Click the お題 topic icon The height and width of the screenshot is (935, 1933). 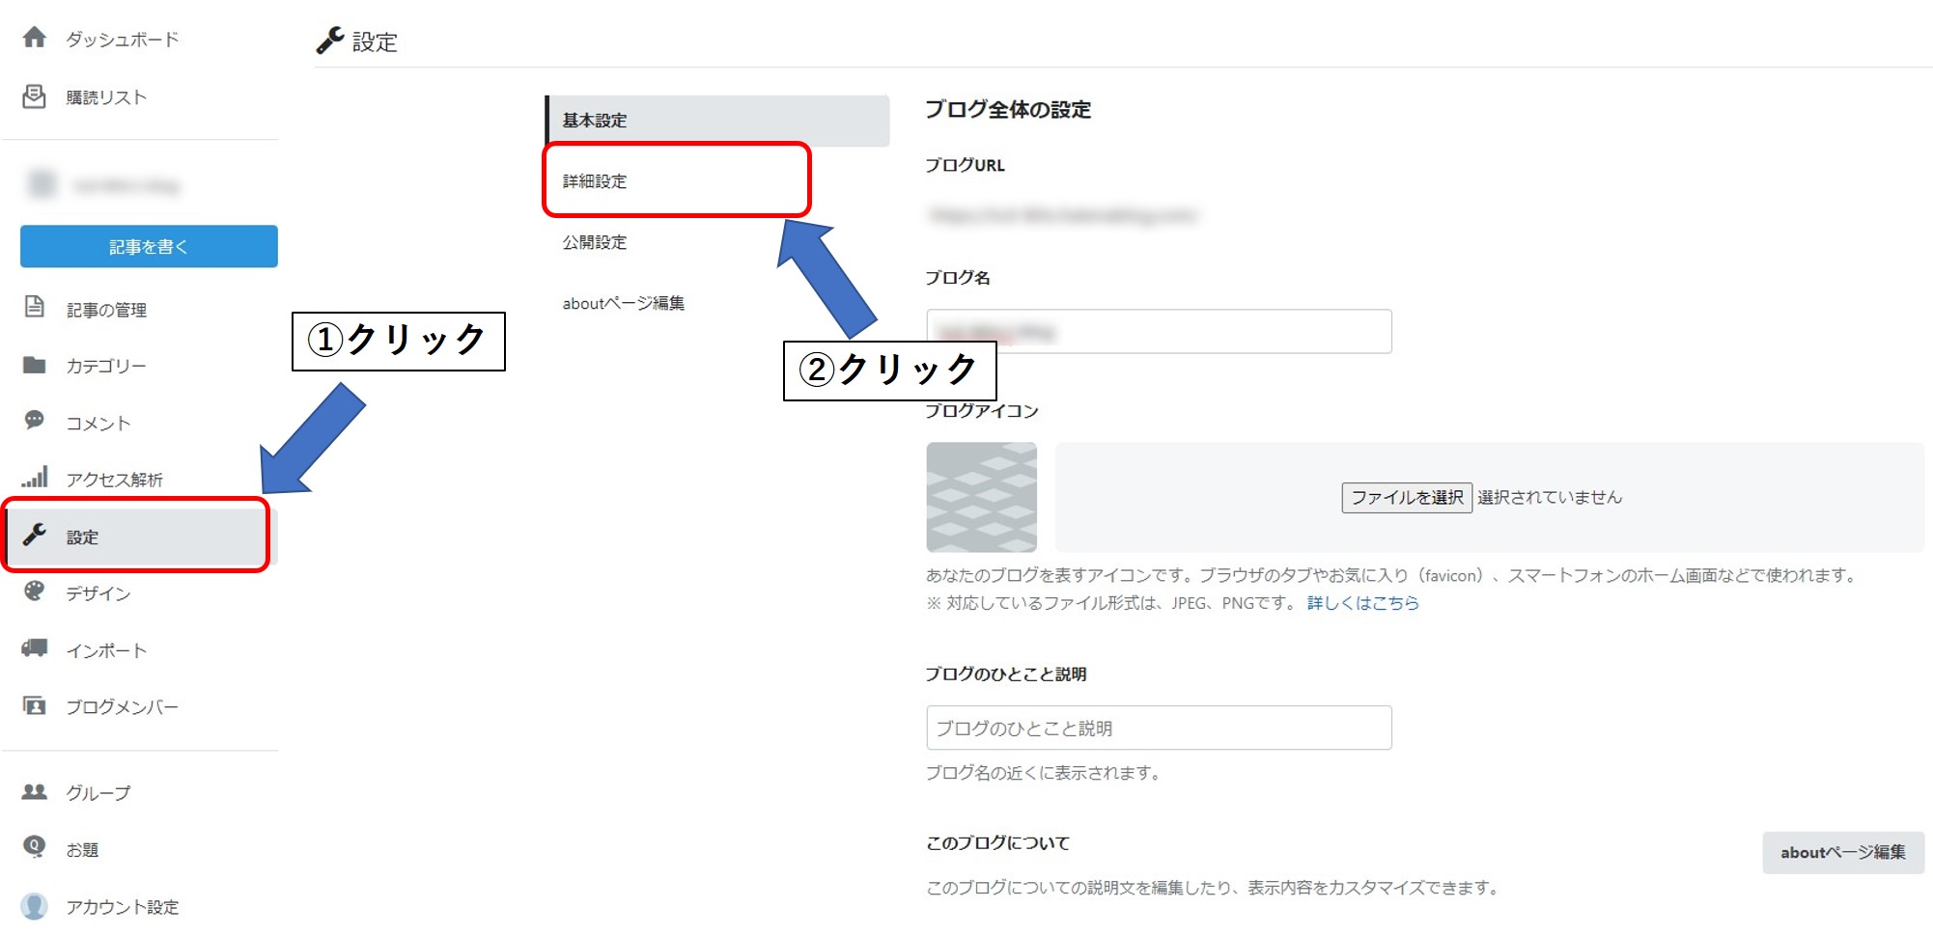35,847
